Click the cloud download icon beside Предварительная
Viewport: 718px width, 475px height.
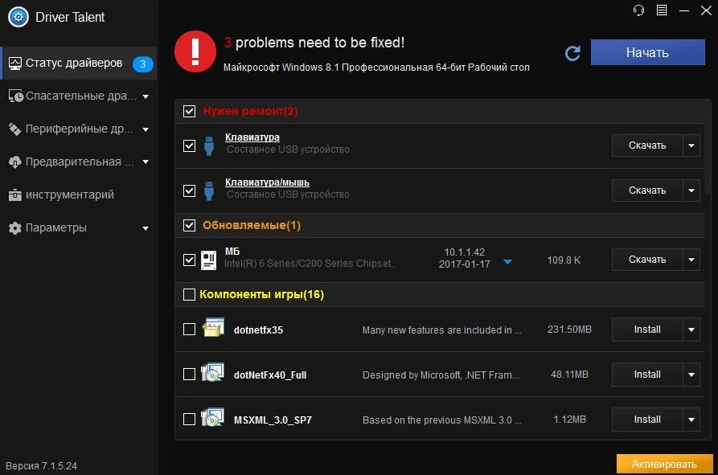pyautogui.click(x=14, y=162)
